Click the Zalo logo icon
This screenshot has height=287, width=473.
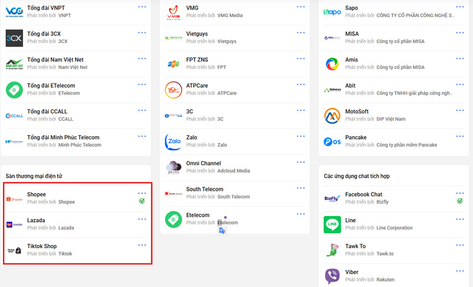click(173, 142)
